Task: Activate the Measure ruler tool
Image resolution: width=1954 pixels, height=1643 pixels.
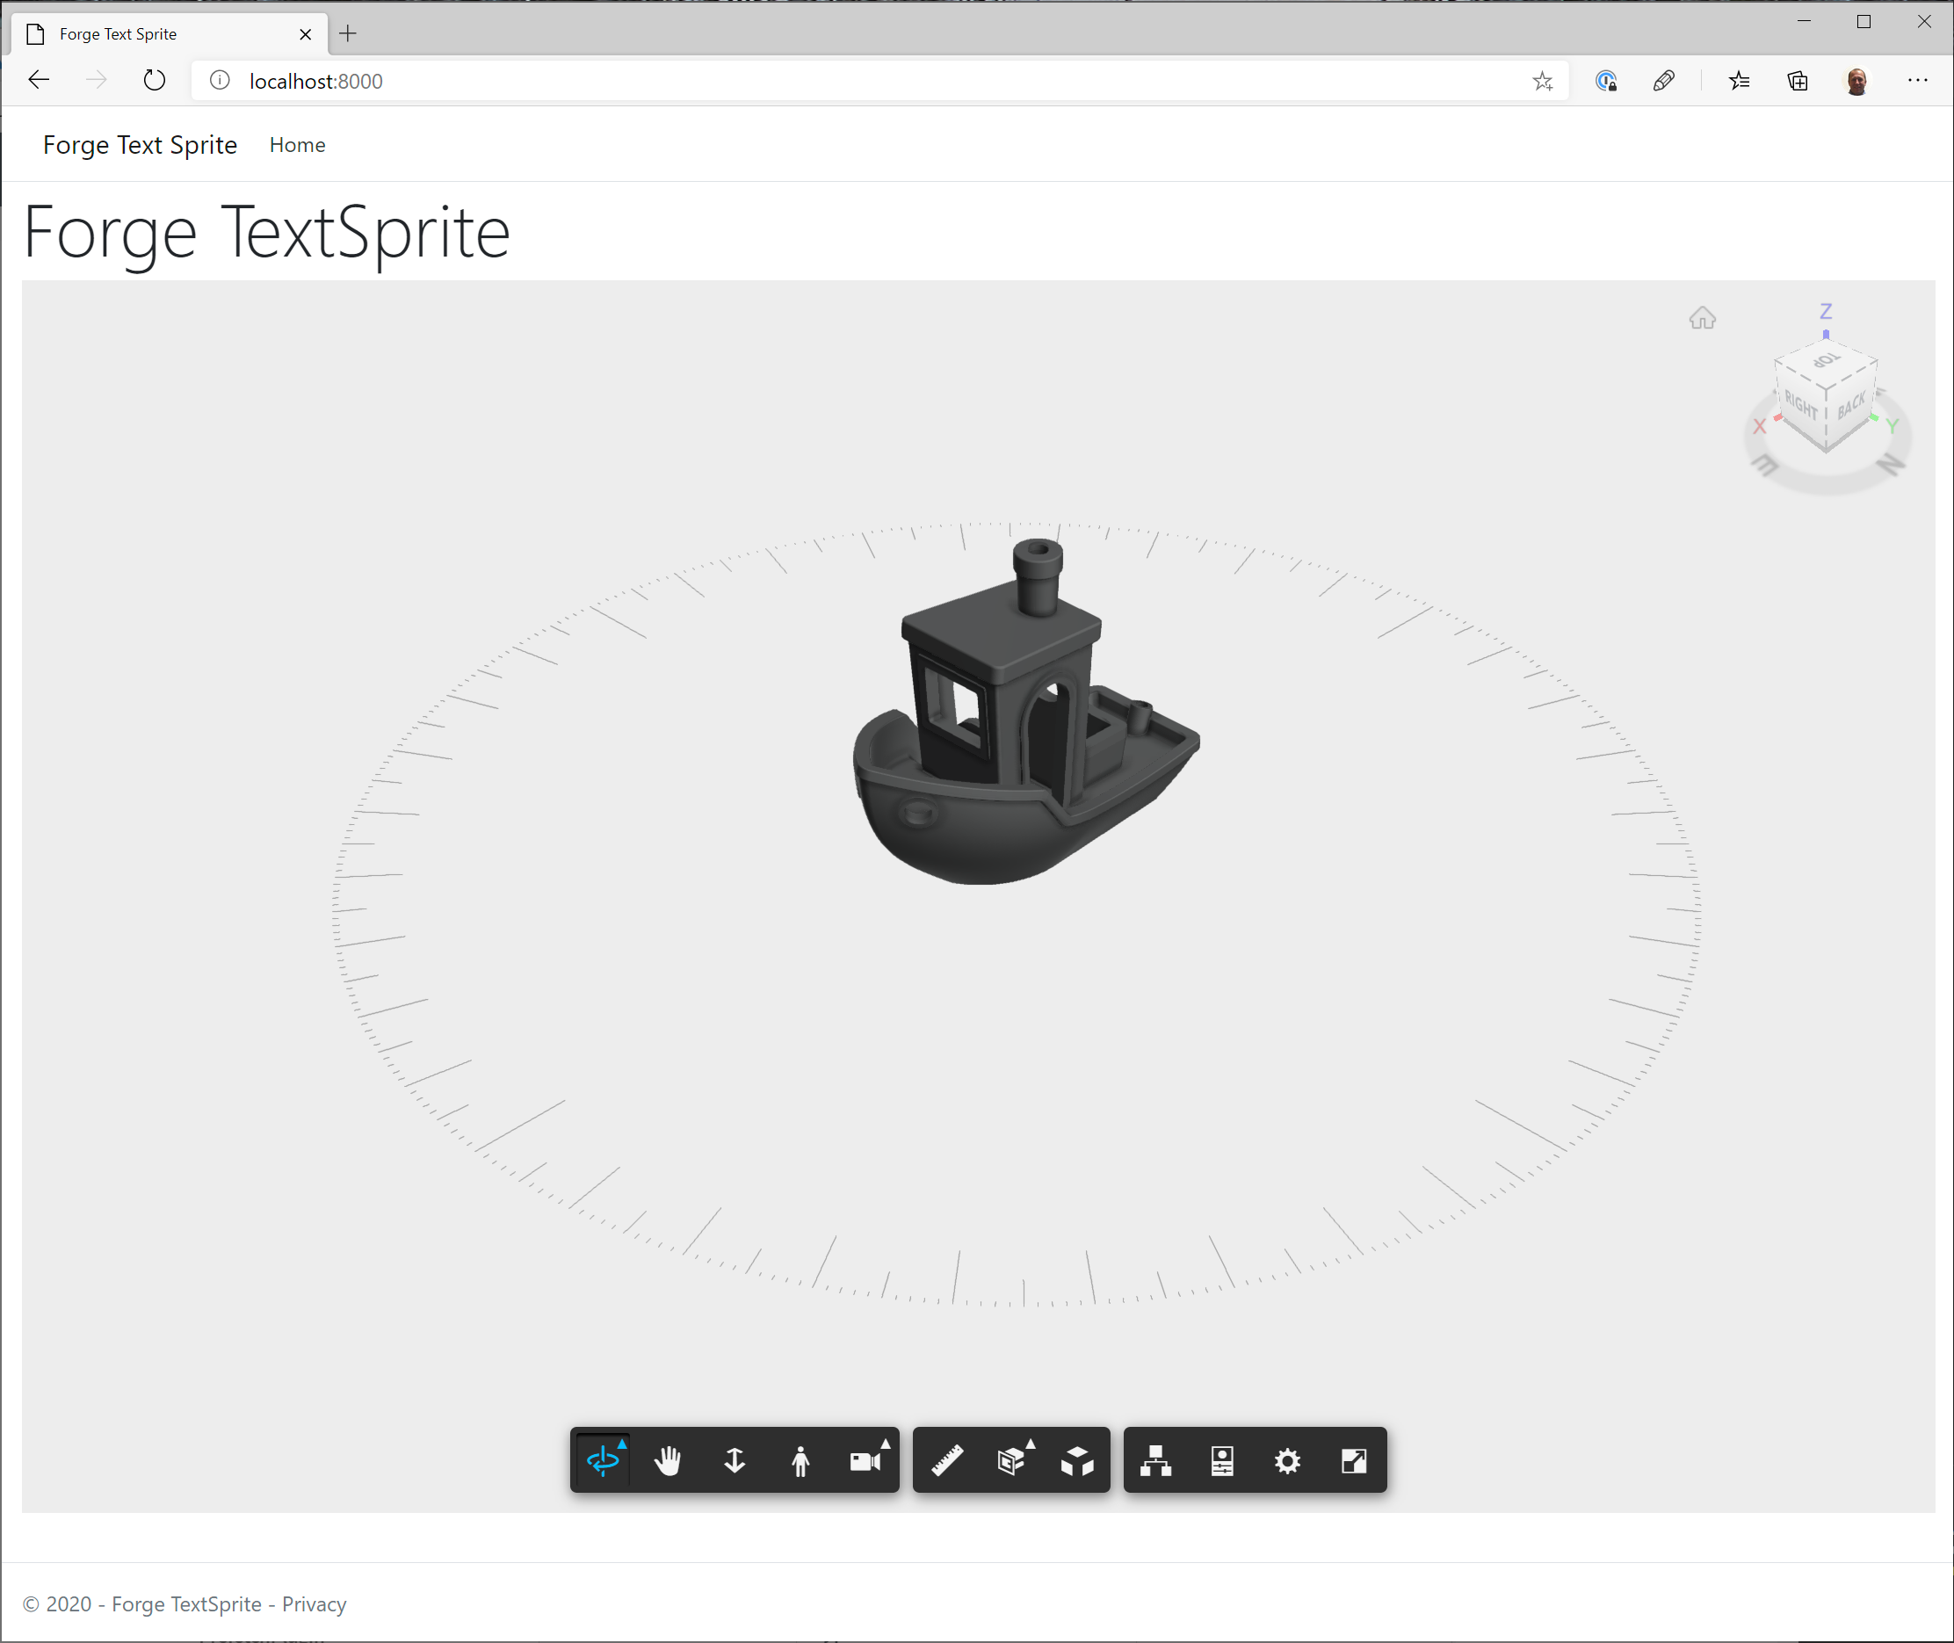Action: tap(947, 1459)
